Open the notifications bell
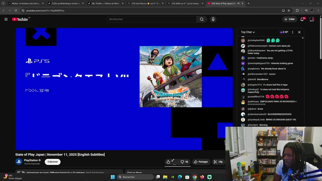The width and height of the screenshot is (322, 181). [x=302, y=19]
